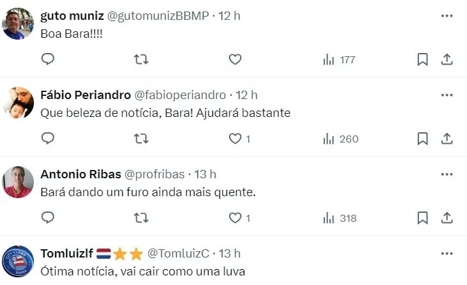Reply to guto muniz's tweet
The width and height of the screenshot is (467, 285).
(48, 59)
